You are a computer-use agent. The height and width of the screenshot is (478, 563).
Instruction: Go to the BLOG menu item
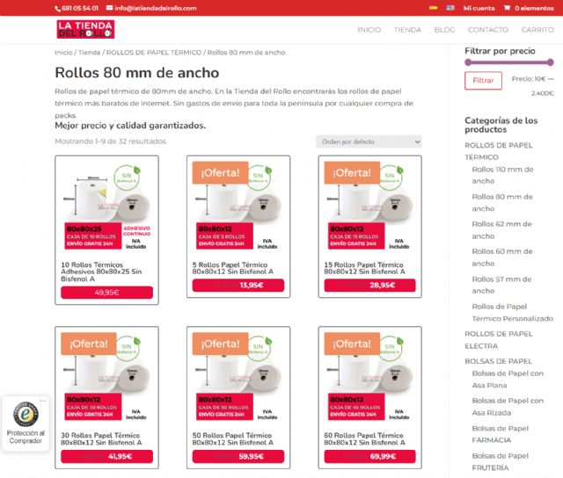pos(444,30)
